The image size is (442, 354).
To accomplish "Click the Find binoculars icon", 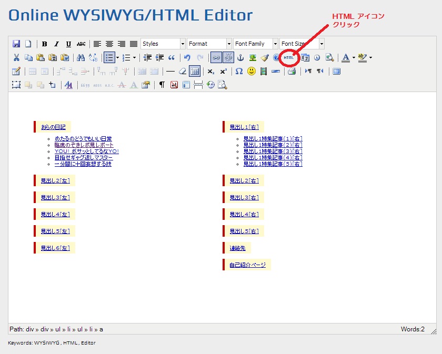I will (81, 57).
